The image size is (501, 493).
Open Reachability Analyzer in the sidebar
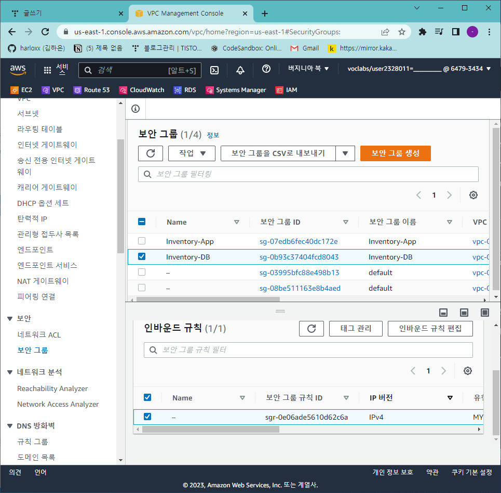(52, 388)
